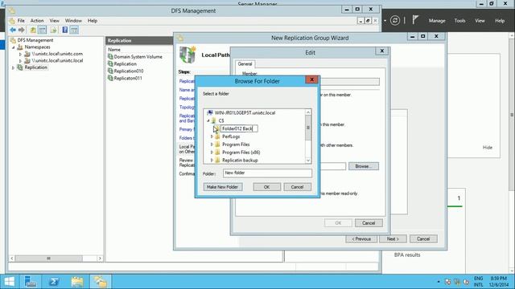Open the Help menu in DFS Management
The height and width of the screenshot is (289, 515).
(x=93, y=21)
